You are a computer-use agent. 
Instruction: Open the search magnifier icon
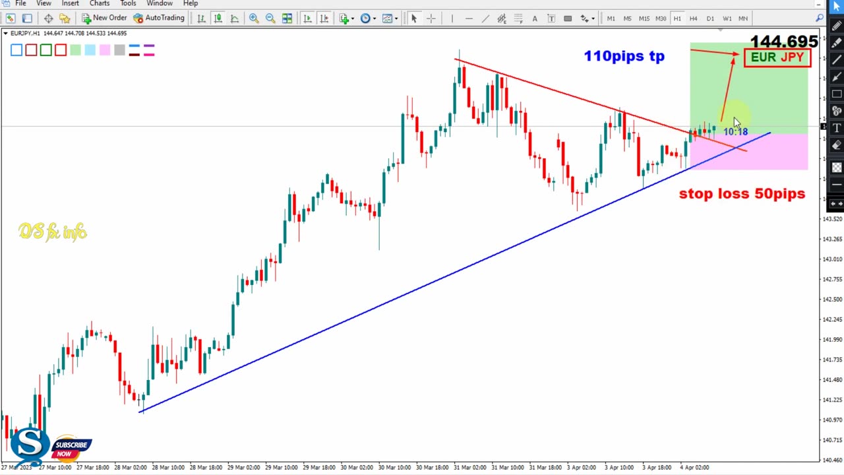pyautogui.click(x=820, y=18)
